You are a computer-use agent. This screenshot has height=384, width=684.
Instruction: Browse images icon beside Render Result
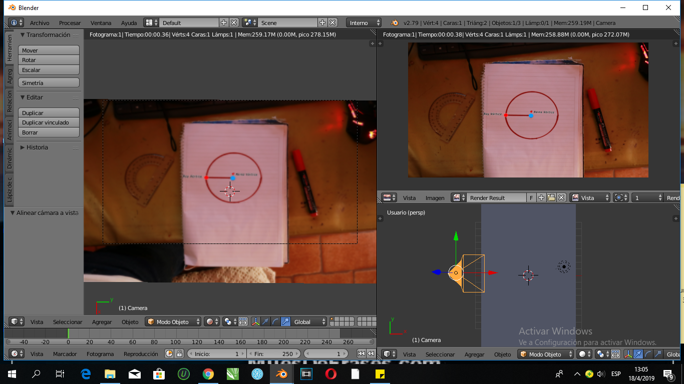[458, 197]
